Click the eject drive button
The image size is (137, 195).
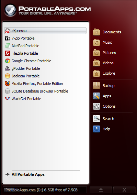click(x=101, y=190)
